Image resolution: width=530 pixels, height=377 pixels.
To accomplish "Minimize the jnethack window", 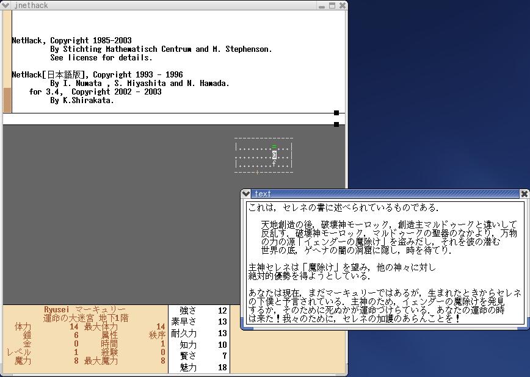I will [x=321, y=5].
